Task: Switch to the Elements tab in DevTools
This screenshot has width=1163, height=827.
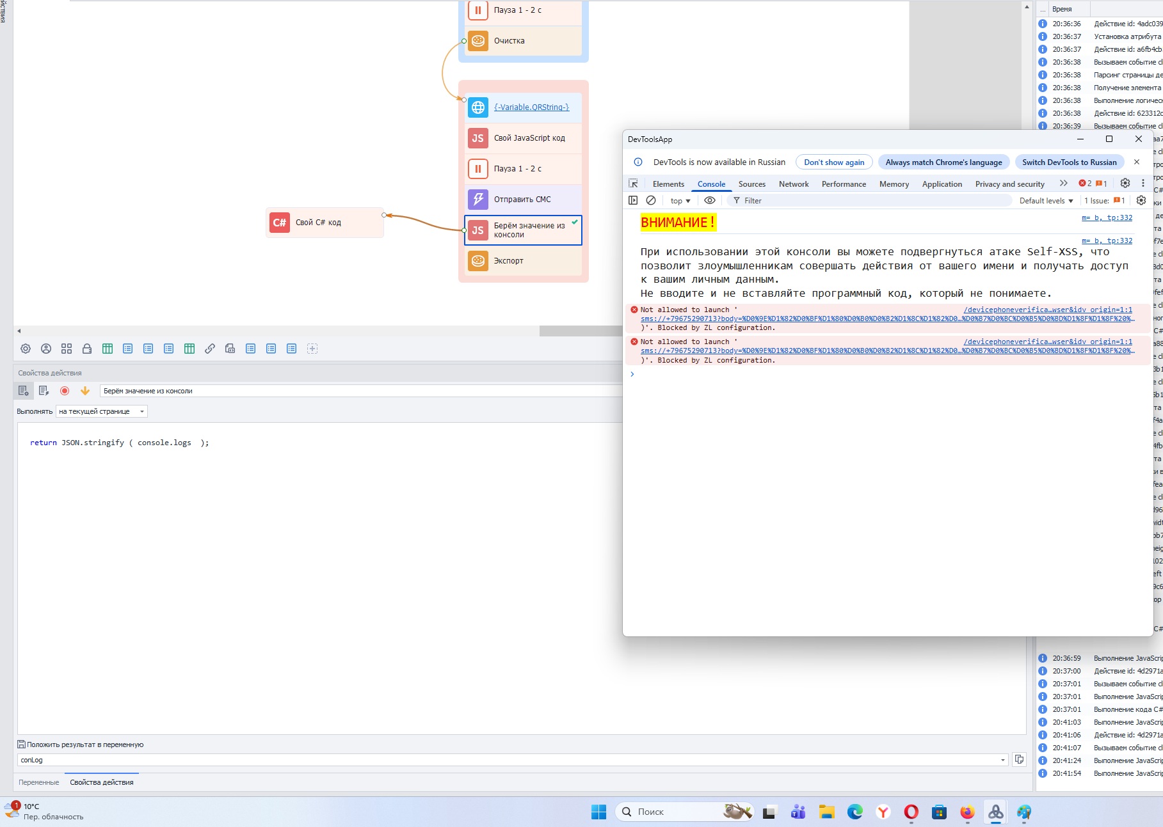Action: click(668, 184)
